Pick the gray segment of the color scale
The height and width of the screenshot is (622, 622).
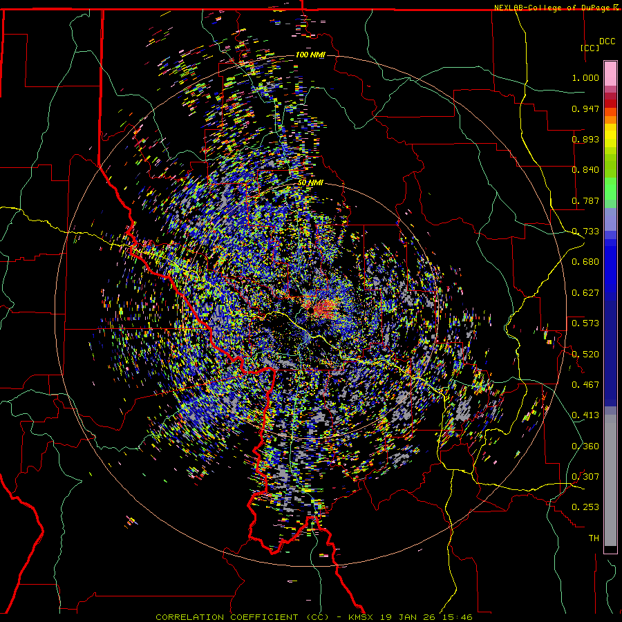pos(610,480)
